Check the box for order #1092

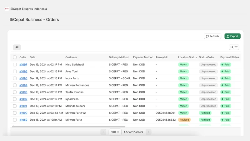click(15, 99)
